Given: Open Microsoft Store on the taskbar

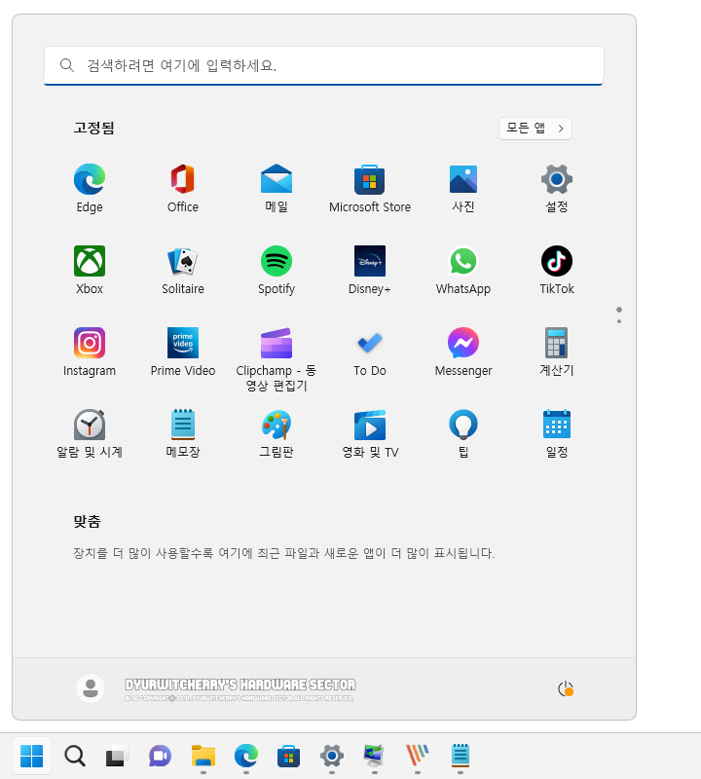Looking at the screenshot, I should [x=288, y=757].
